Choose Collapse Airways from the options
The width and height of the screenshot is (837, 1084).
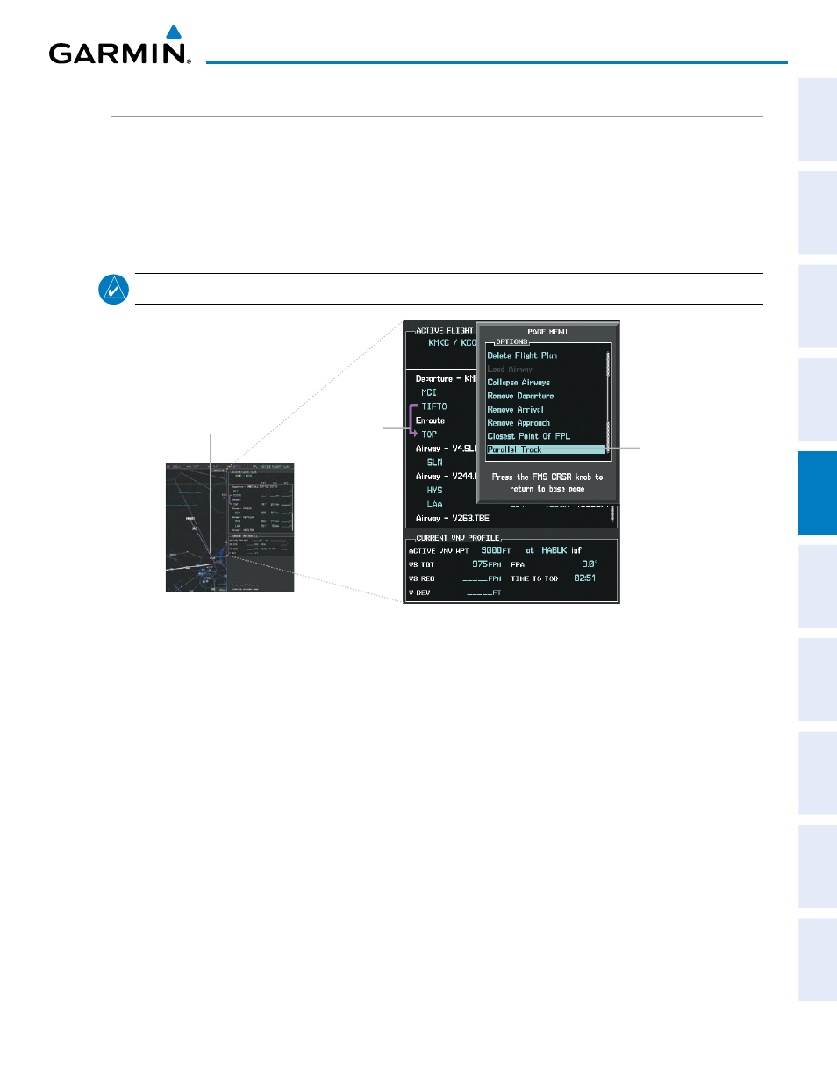[x=519, y=383]
